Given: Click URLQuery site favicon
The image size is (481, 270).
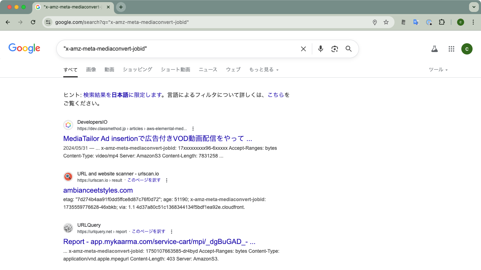Looking at the screenshot, I should [x=68, y=228].
